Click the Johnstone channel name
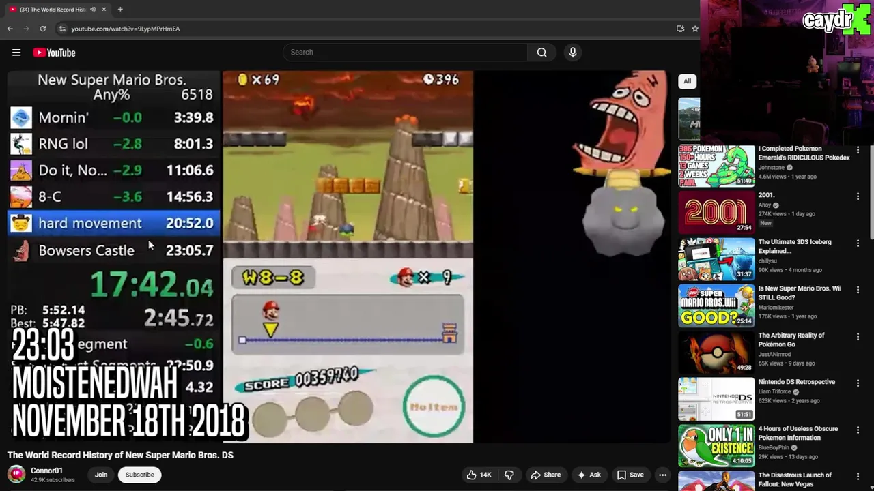 click(772, 168)
